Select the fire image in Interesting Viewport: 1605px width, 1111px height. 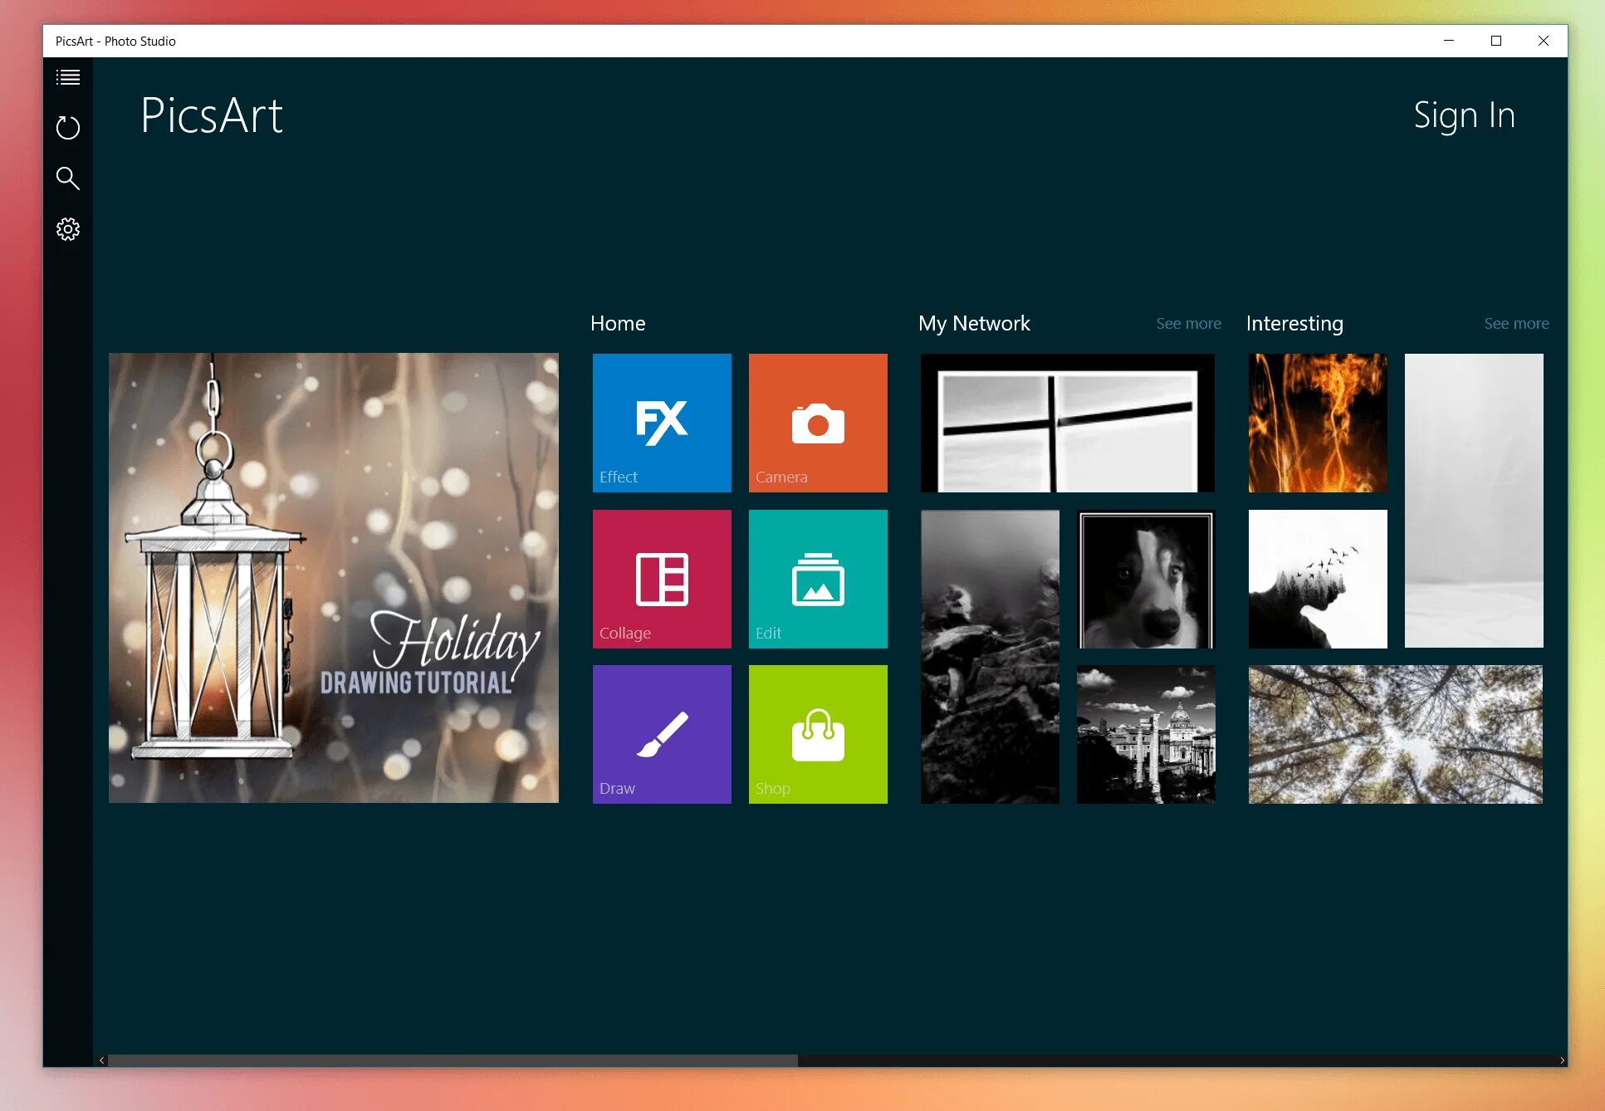pyautogui.click(x=1316, y=422)
